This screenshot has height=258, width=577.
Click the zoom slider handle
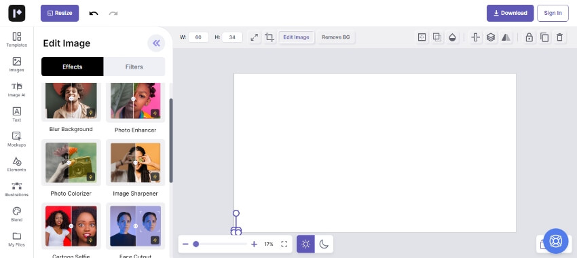point(196,244)
